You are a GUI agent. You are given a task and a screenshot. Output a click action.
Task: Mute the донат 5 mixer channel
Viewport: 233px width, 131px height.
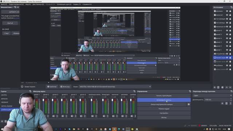point(72,116)
